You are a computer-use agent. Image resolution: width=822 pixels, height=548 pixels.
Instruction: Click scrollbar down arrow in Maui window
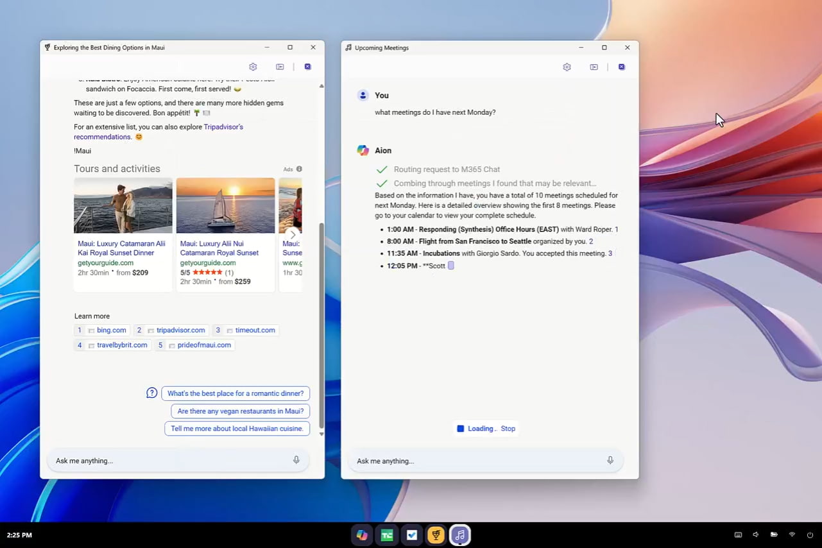pos(321,434)
